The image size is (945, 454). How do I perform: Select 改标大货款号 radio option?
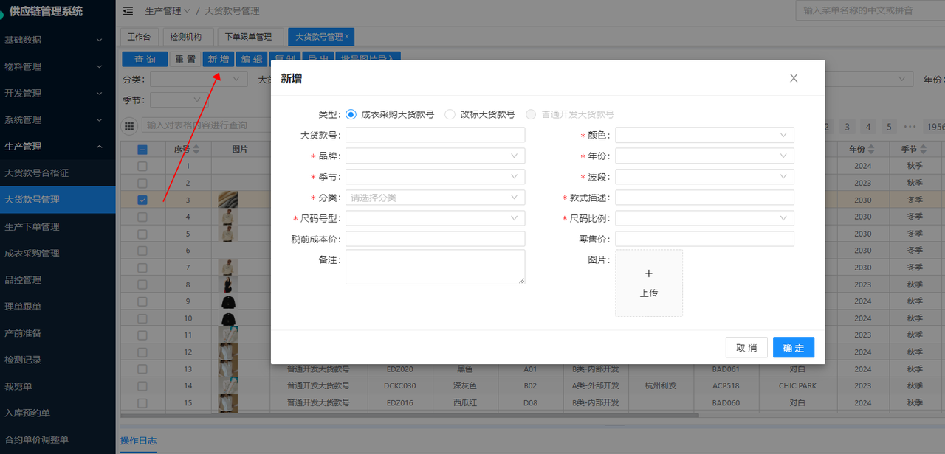click(450, 114)
